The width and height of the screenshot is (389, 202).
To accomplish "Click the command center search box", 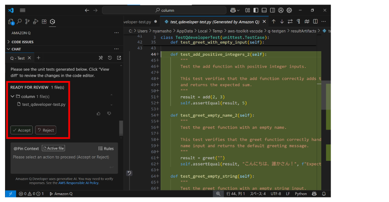I will point(164,10).
